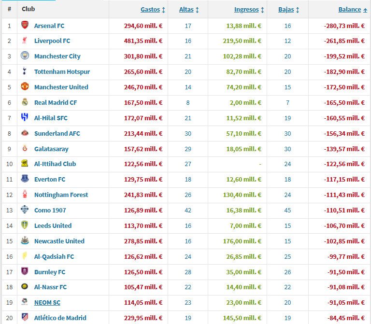The image size is (371, 324).
Task: Open the Arsenal FC club link
Action: [x=49, y=26]
